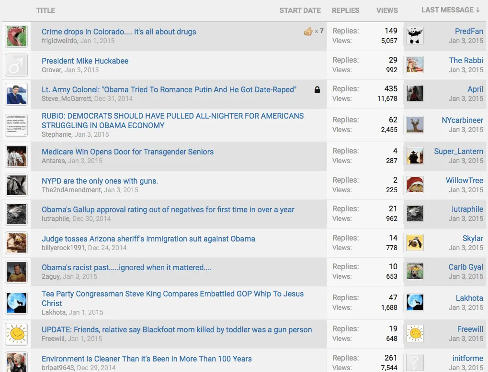488x372 pixels.
Task: Click the thumbs-up likes icon on Colorado thread
Action: pyautogui.click(x=308, y=31)
